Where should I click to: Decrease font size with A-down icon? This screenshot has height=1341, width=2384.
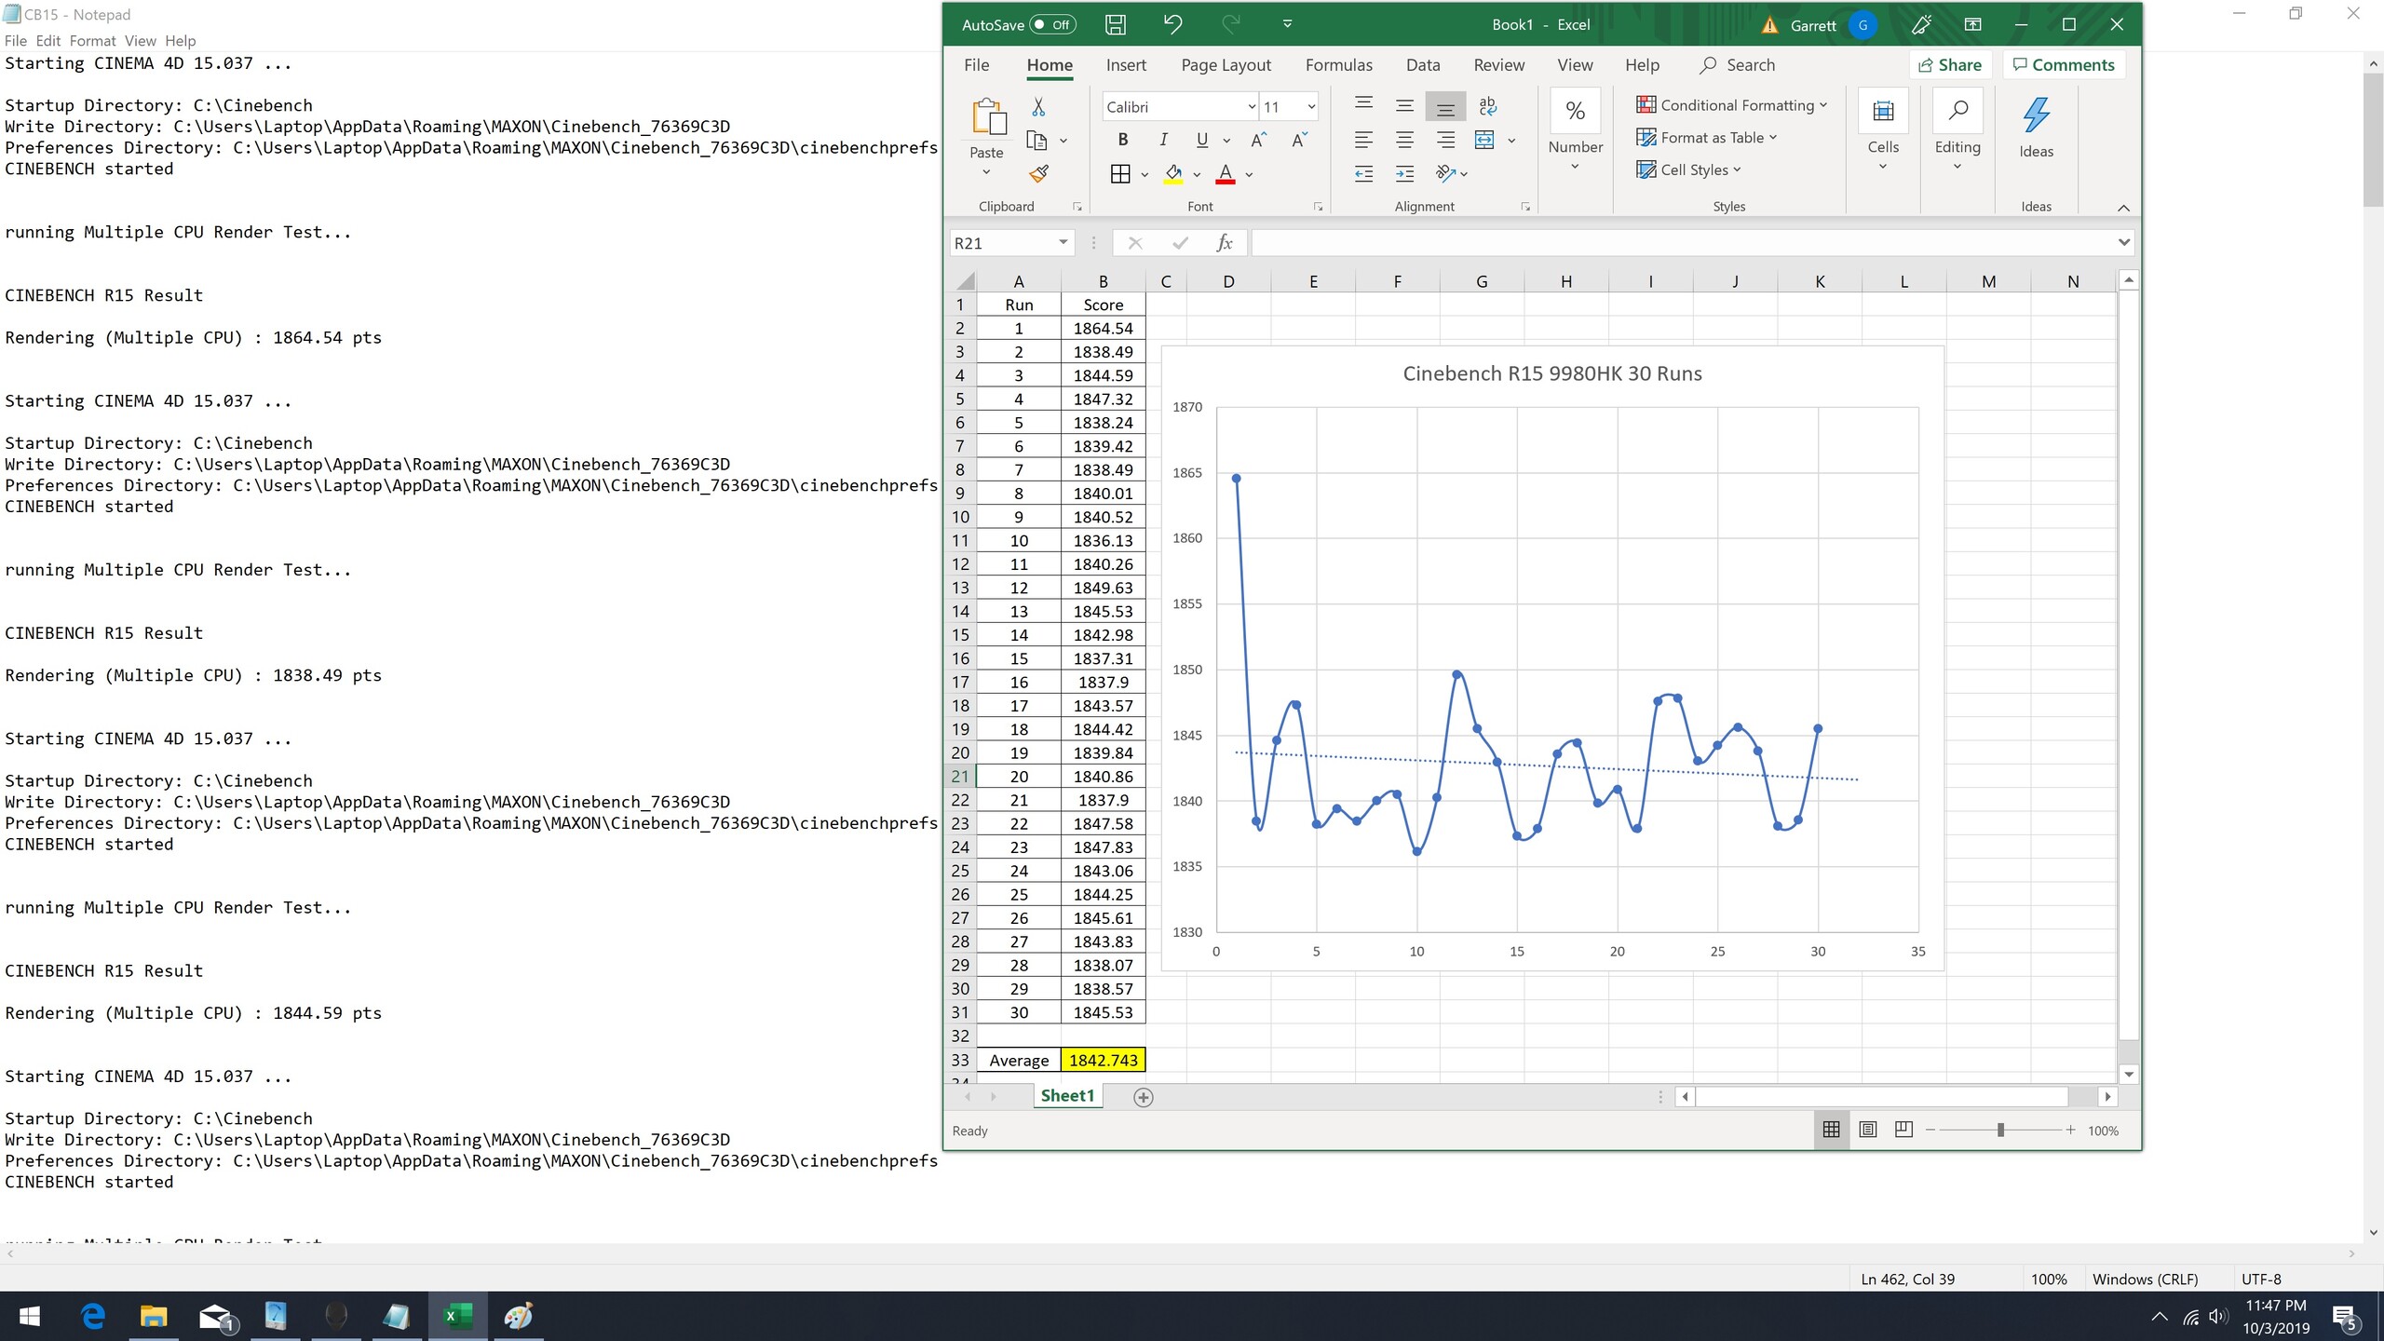(1299, 140)
